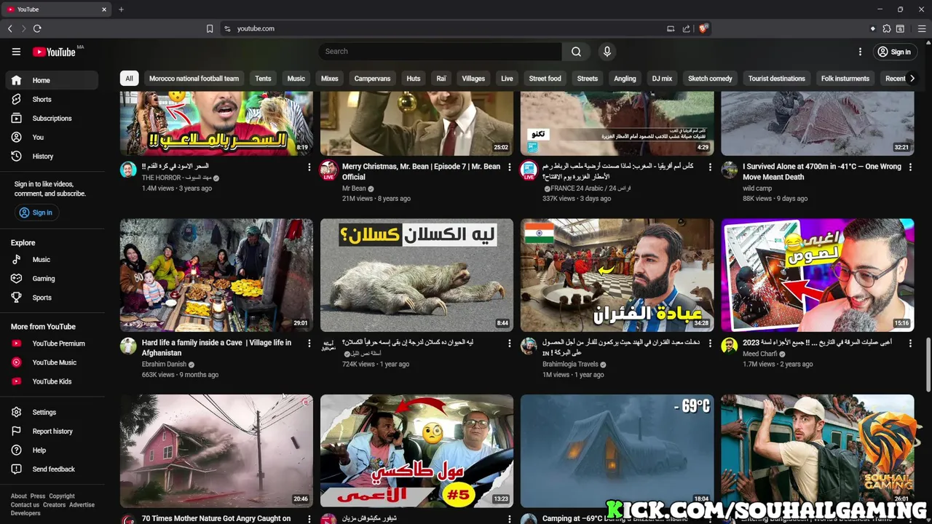This screenshot has width=932, height=524.
Task: Start voice search with microphone icon
Action: click(607, 52)
